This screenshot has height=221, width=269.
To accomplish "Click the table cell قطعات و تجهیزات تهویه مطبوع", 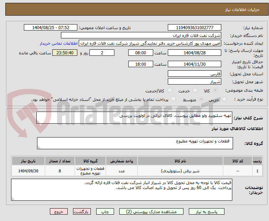I will click(x=90, y=171).
